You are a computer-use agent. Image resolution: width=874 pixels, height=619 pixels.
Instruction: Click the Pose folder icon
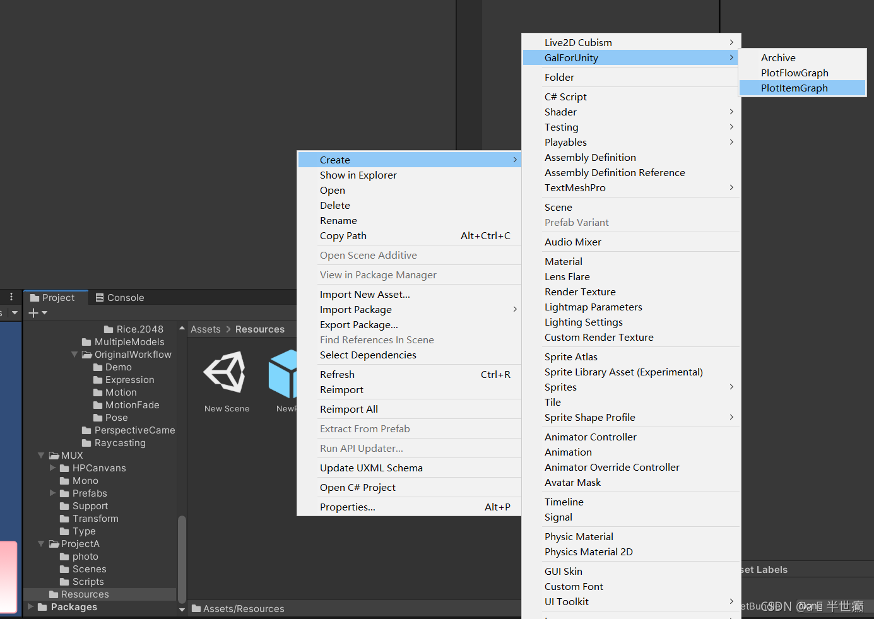point(98,418)
